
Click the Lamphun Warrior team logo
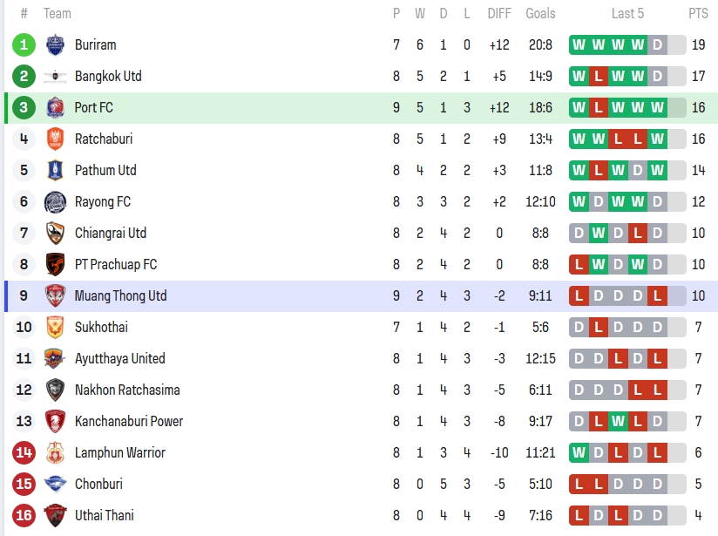point(55,452)
